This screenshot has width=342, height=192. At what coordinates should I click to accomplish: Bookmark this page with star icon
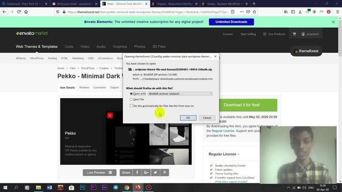click(254, 12)
